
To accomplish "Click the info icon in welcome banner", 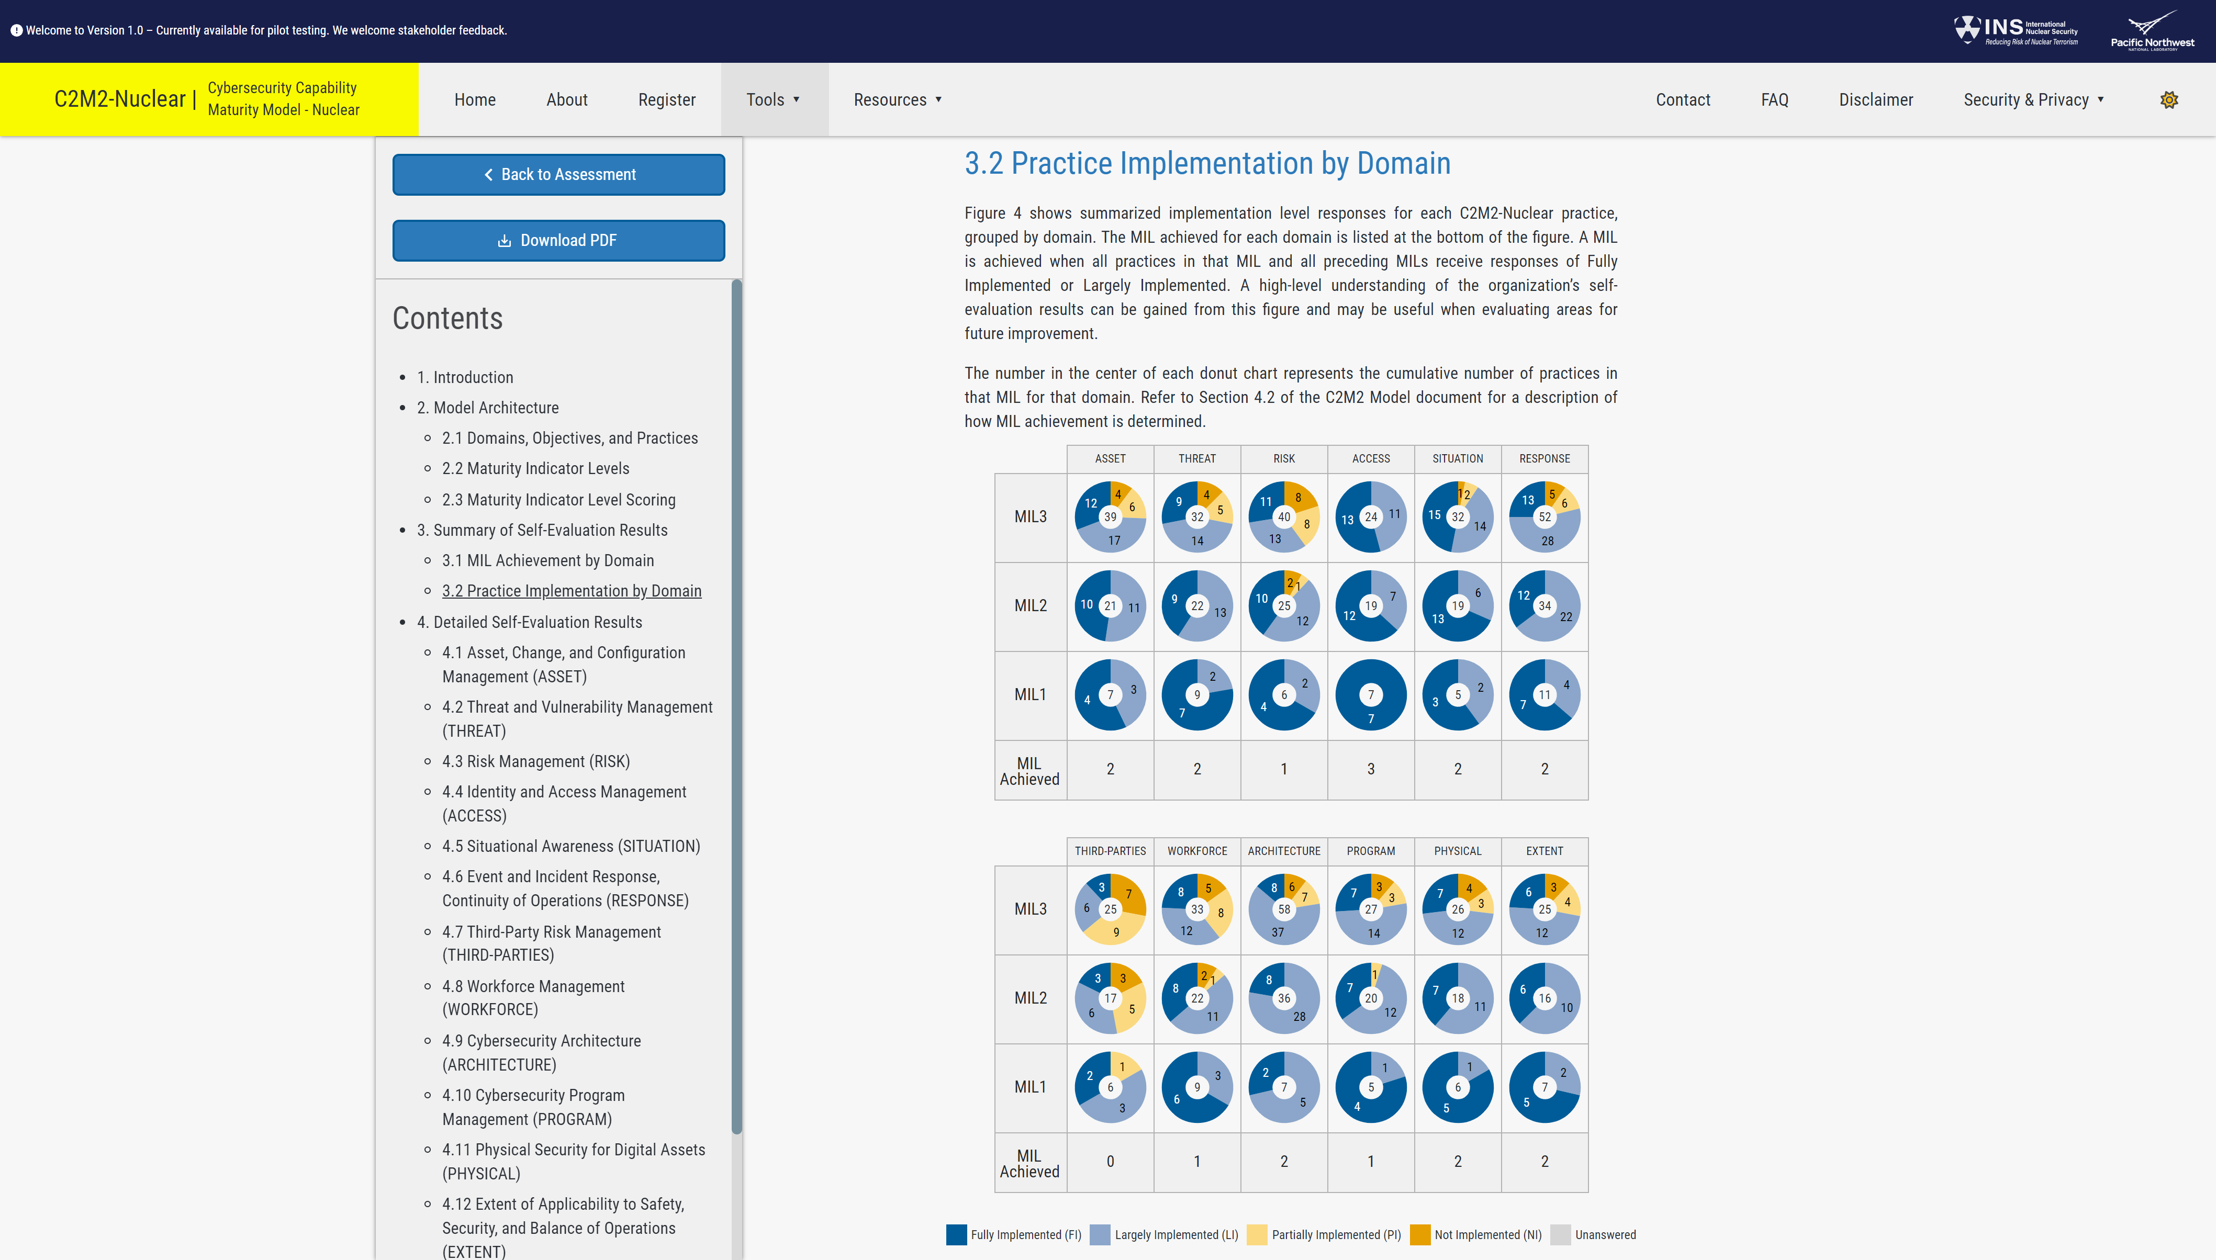I will coord(16,30).
